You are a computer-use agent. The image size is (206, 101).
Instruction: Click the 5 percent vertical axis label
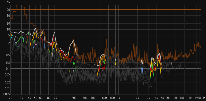click(x=9, y=35)
